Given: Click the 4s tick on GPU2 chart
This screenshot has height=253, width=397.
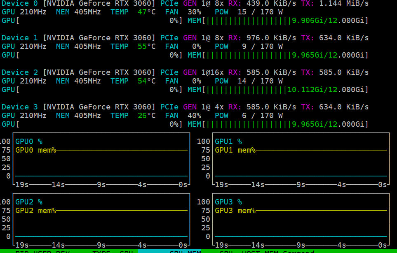Looking at the screenshot, I should tap(142, 245).
